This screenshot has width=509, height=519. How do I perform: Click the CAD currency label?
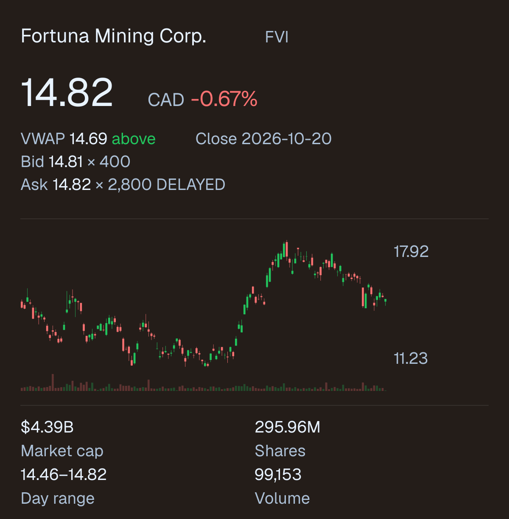(x=166, y=100)
